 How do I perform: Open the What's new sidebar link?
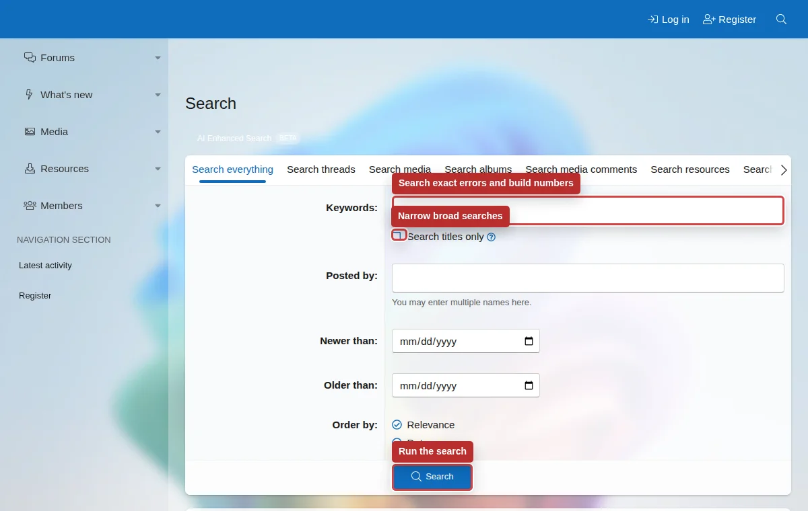66,95
